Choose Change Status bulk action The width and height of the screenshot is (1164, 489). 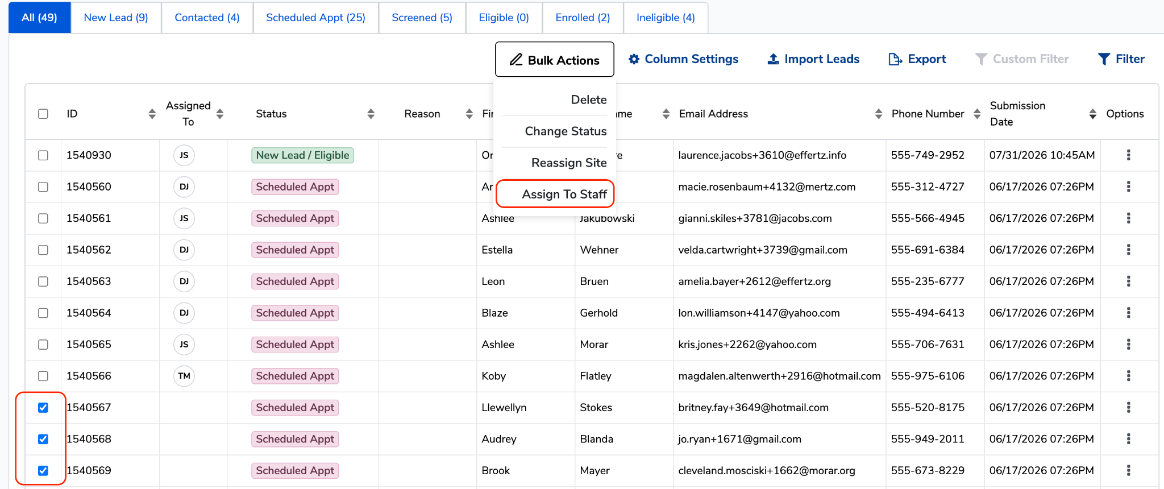click(566, 131)
